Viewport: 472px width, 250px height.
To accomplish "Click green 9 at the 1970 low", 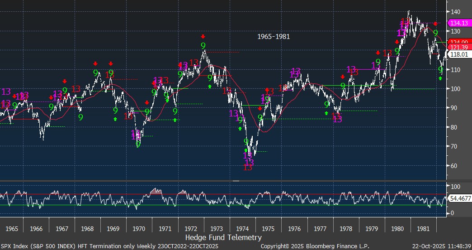I will pyautogui.click(x=138, y=144).
